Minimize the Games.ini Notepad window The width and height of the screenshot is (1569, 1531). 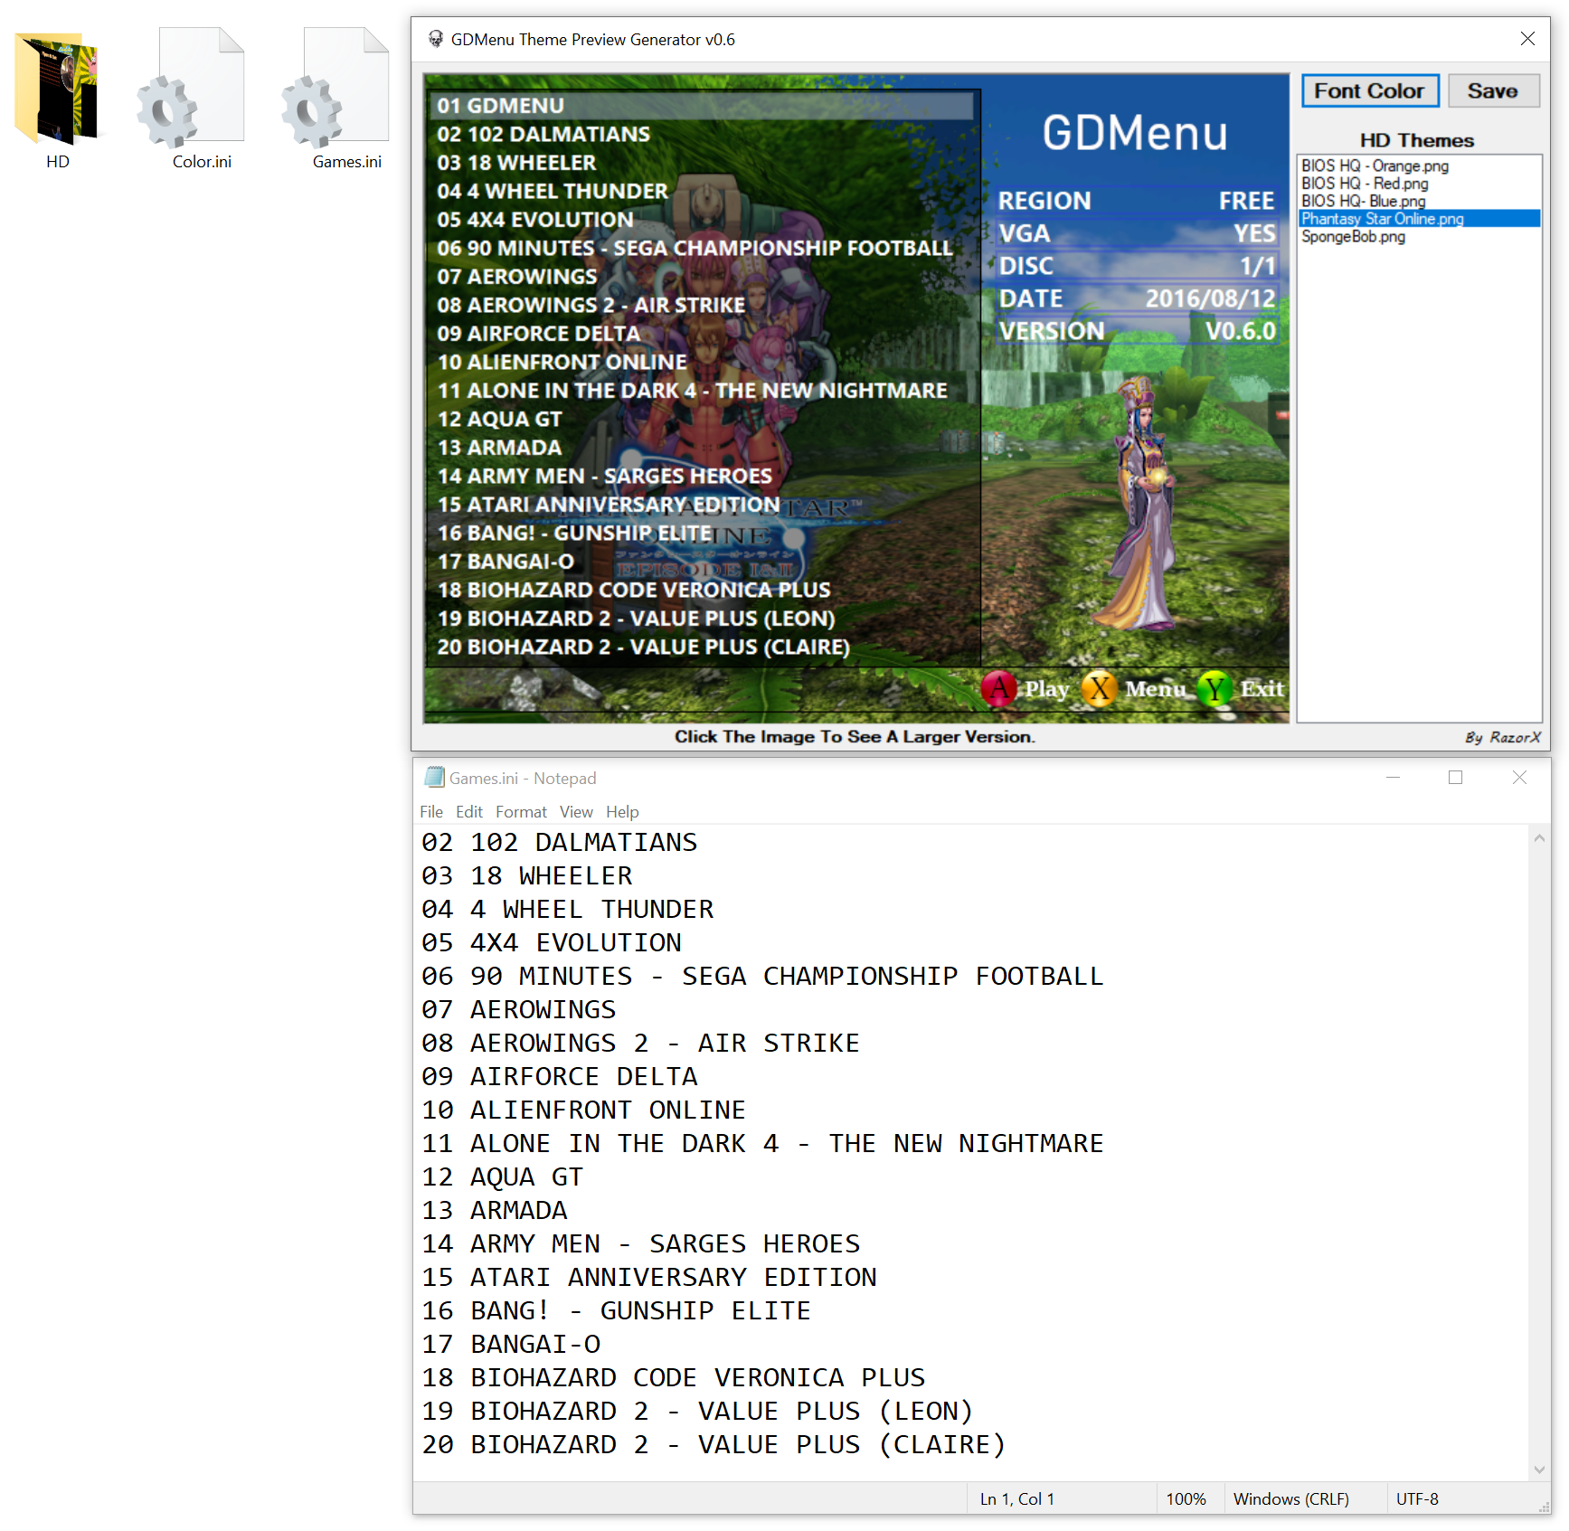[x=1393, y=777]
